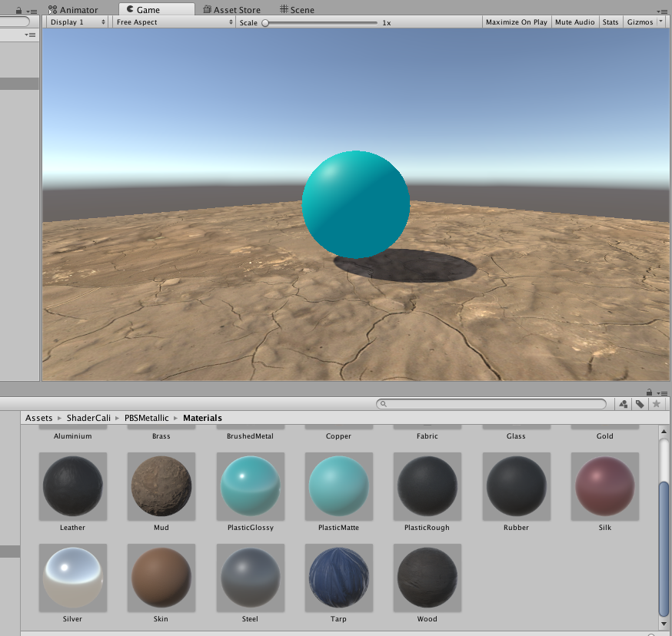Switch to the Scene tab
Image resolution: width=672 pixels, height=636 pixels.
click(297, 9)
